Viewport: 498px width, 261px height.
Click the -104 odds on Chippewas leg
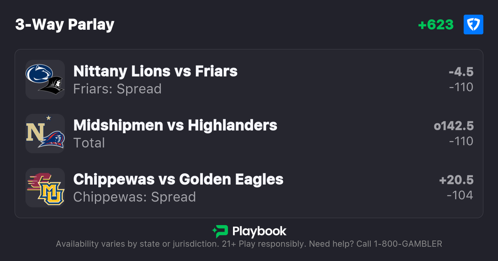pyautogui.click(x=460, y=195)
